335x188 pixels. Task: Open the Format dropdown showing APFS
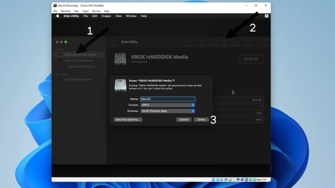coord(168,105)
